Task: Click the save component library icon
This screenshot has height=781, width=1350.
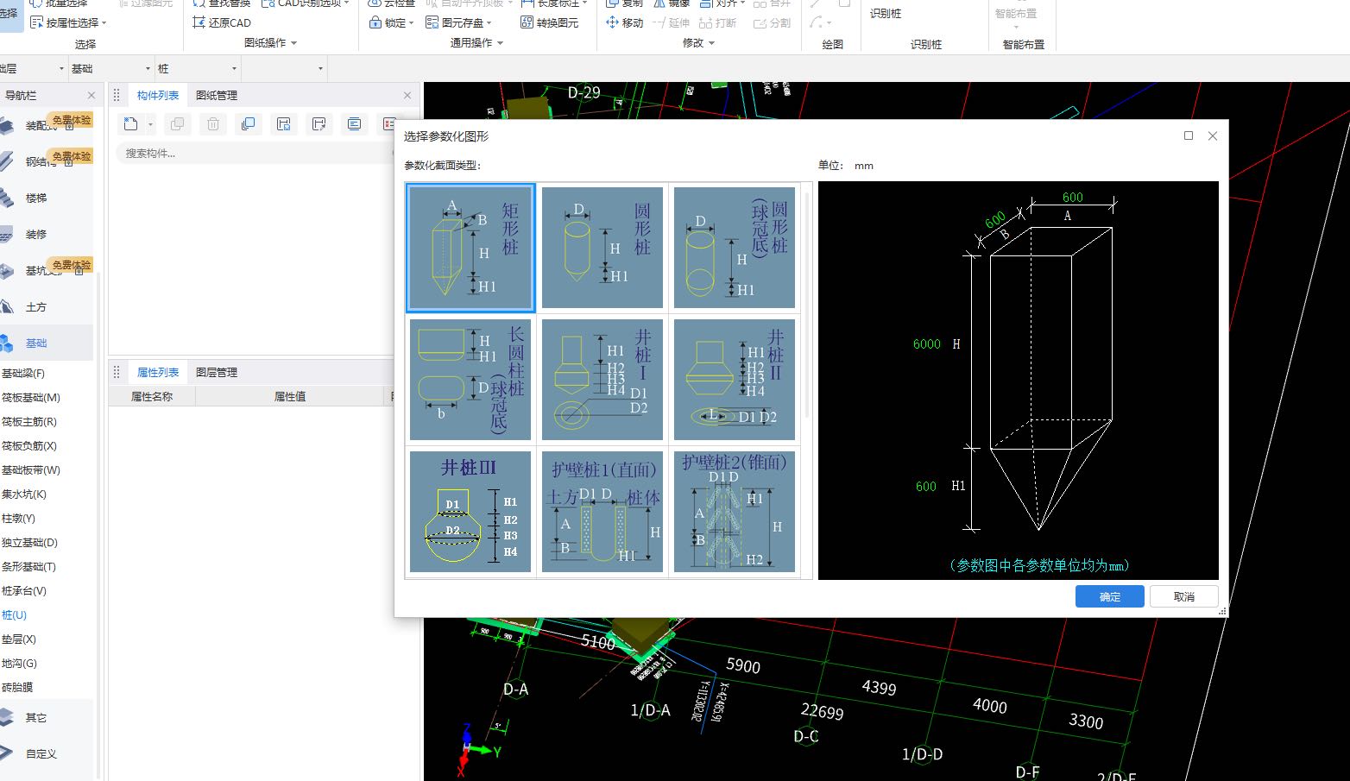Action: coord(283,124)
